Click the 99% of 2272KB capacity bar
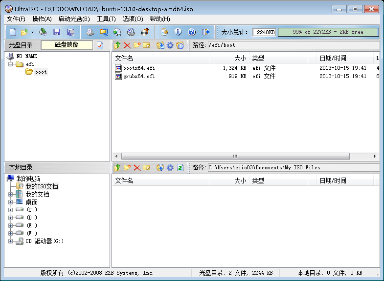This screenshot has width=384, height=281. point(328,32)
